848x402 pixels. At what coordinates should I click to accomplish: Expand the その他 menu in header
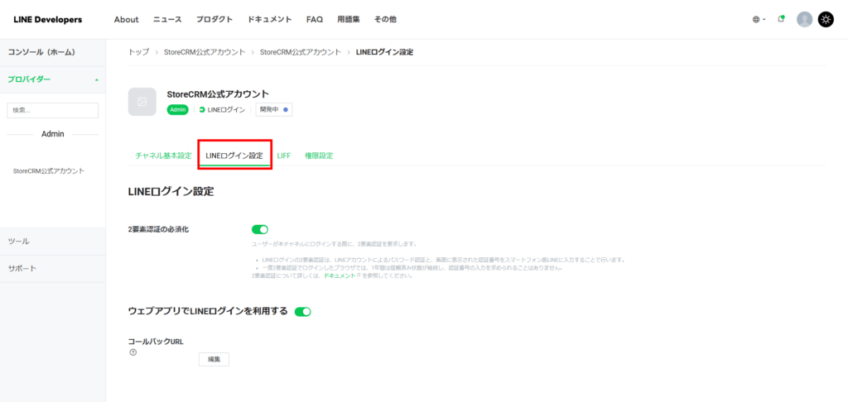coord(385,20)
